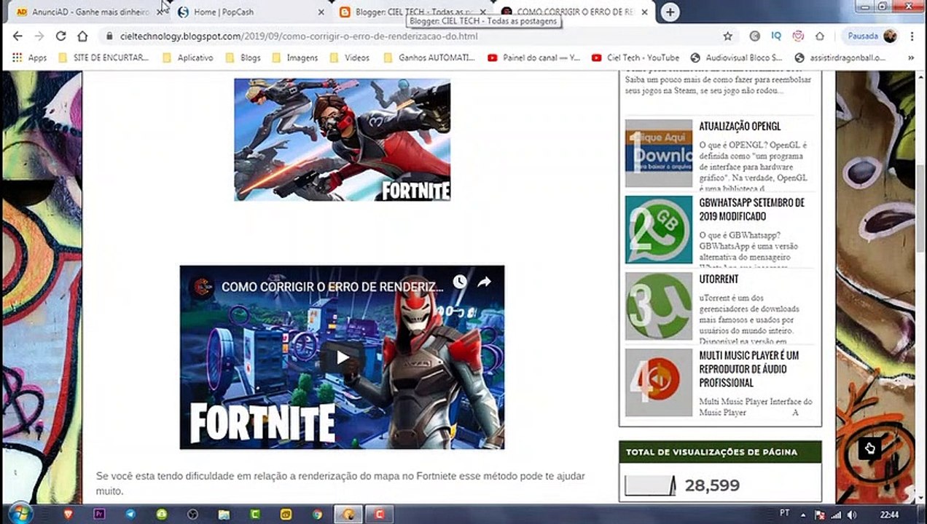
Task: Show hidden tray icons arrow
Action: (x=803, y=515)
